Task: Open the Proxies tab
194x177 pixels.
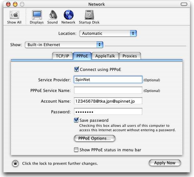Action: [x=130, y=56]
